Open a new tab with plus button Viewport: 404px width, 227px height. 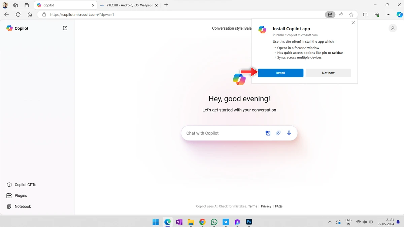click(166, 5)
